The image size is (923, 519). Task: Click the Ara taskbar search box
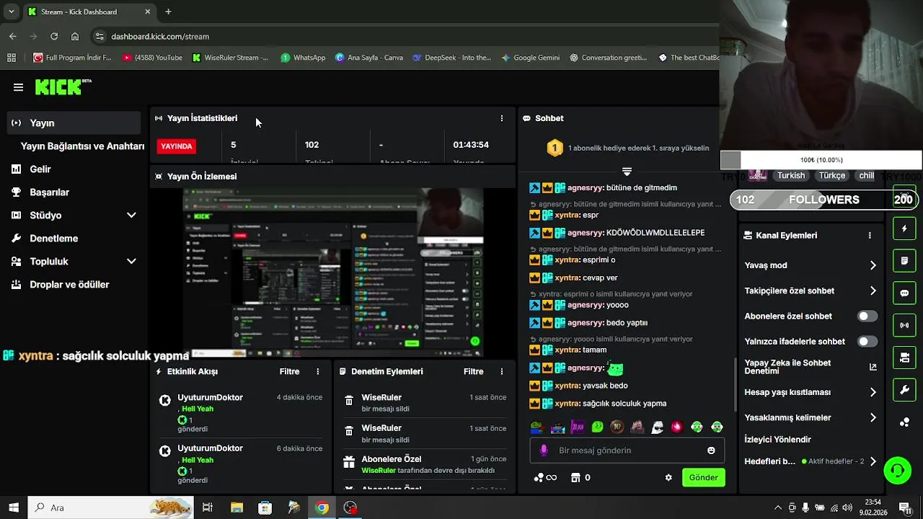pyautogui.click(x=110, y=507)
